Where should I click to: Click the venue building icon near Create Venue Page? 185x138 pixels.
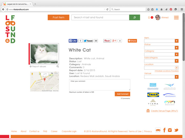tap(148, 111)
